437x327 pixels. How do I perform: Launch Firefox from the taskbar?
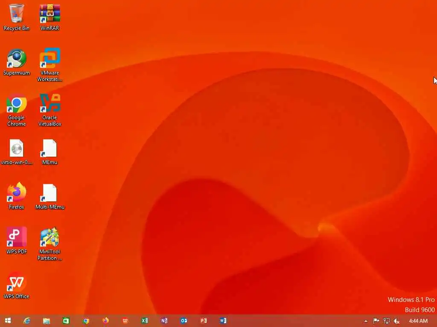pyautogui.click(x=106, y=321)
